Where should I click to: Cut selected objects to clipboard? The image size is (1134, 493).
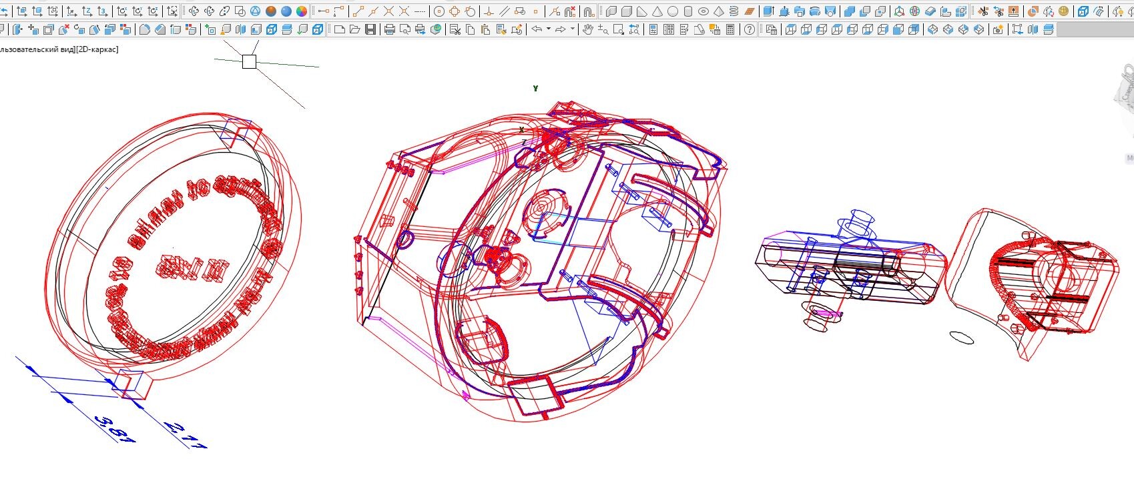[455, 29]
